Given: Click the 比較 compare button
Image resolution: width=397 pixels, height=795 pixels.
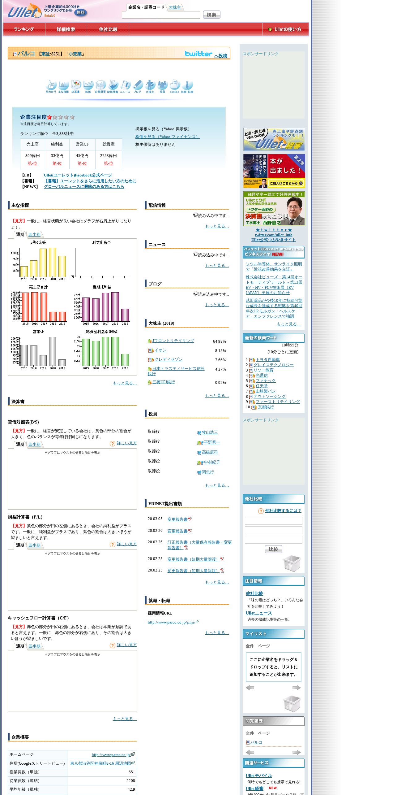Looking at the screenshot, I should point(273,550).
